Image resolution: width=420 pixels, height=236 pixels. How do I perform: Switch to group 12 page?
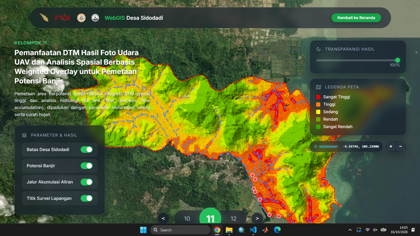[x=233, y=219]
